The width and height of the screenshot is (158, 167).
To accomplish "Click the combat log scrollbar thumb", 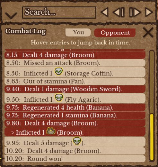I will point(152,137).
